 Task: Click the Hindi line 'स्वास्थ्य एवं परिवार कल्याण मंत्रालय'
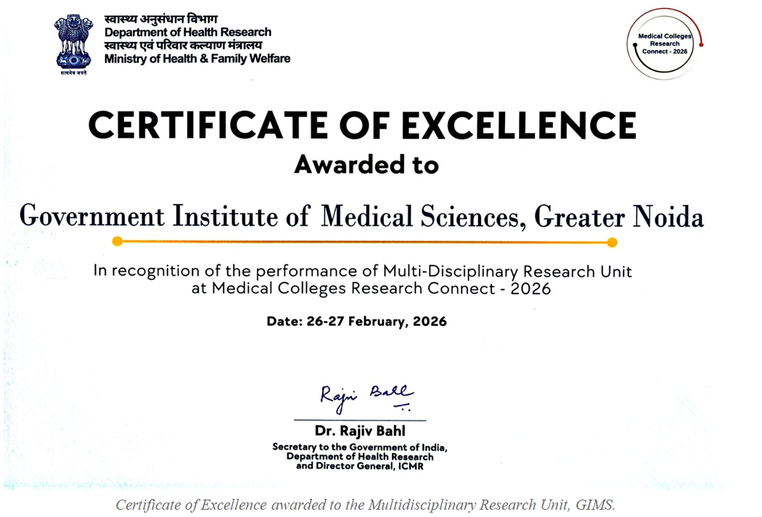pos(183,46)
